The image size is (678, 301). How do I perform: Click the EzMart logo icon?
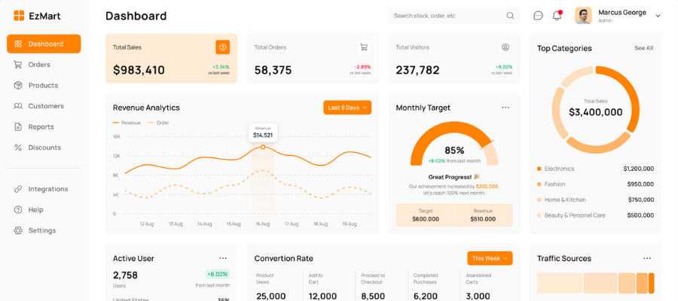(x=19, y=16)
